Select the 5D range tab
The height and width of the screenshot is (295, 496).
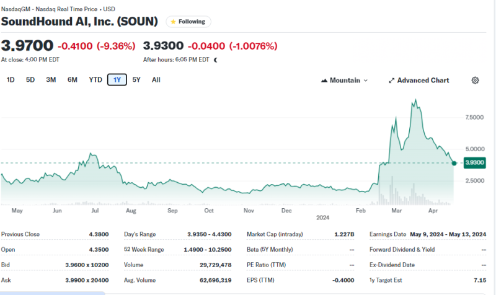[30, 80]
